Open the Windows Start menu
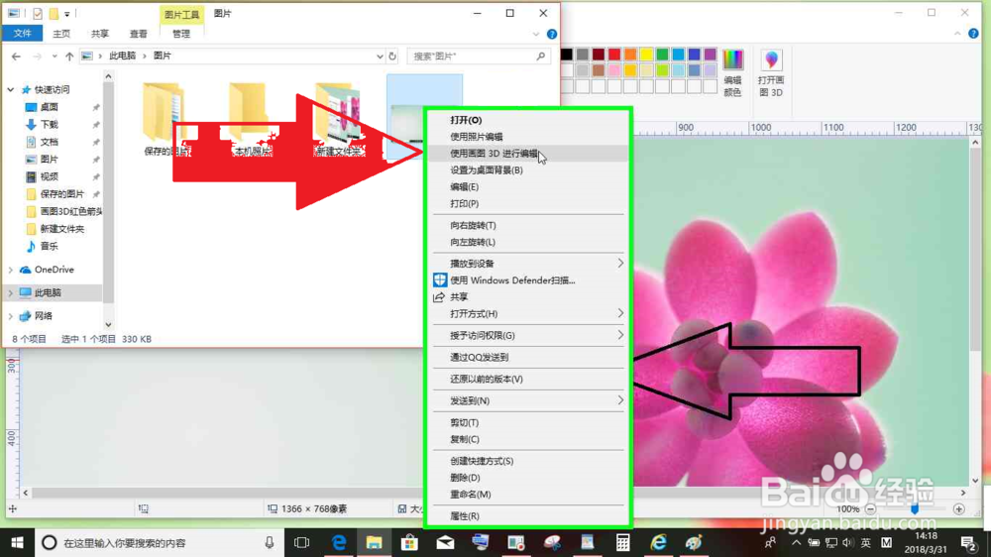This screenshot has height=557, width=991. click(x=17, y=542)
